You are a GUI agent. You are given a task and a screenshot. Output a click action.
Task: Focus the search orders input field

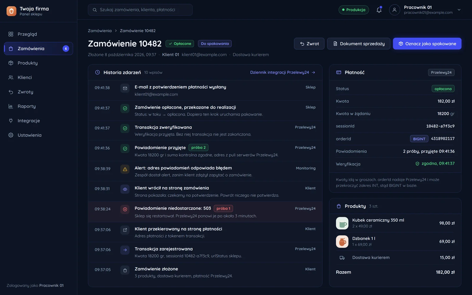click(x=140, y=10)
